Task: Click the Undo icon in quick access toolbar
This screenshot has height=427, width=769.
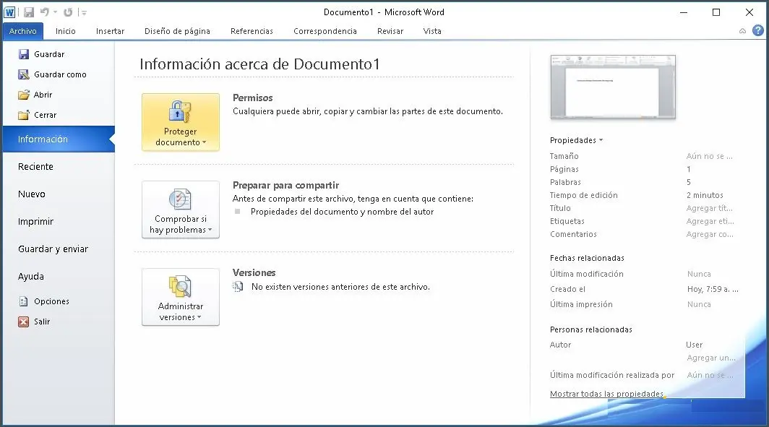Action: coord(44,12)
